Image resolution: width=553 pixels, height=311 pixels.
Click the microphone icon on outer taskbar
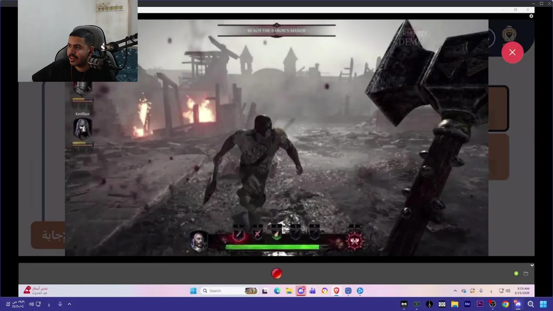coord(60,304)
